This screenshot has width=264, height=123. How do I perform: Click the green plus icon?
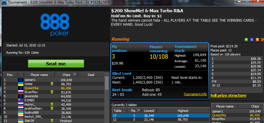pyautogui.click(x=246, y=40)
